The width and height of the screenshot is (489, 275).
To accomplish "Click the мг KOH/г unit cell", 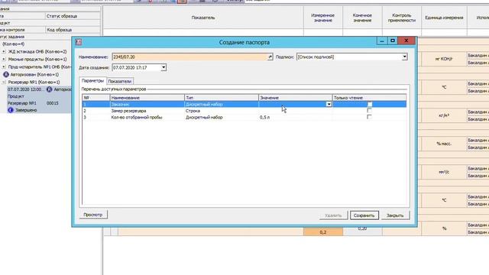I will (444, 59).
